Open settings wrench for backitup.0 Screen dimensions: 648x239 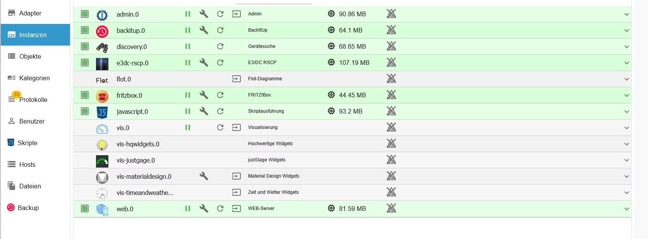[204, 31]
